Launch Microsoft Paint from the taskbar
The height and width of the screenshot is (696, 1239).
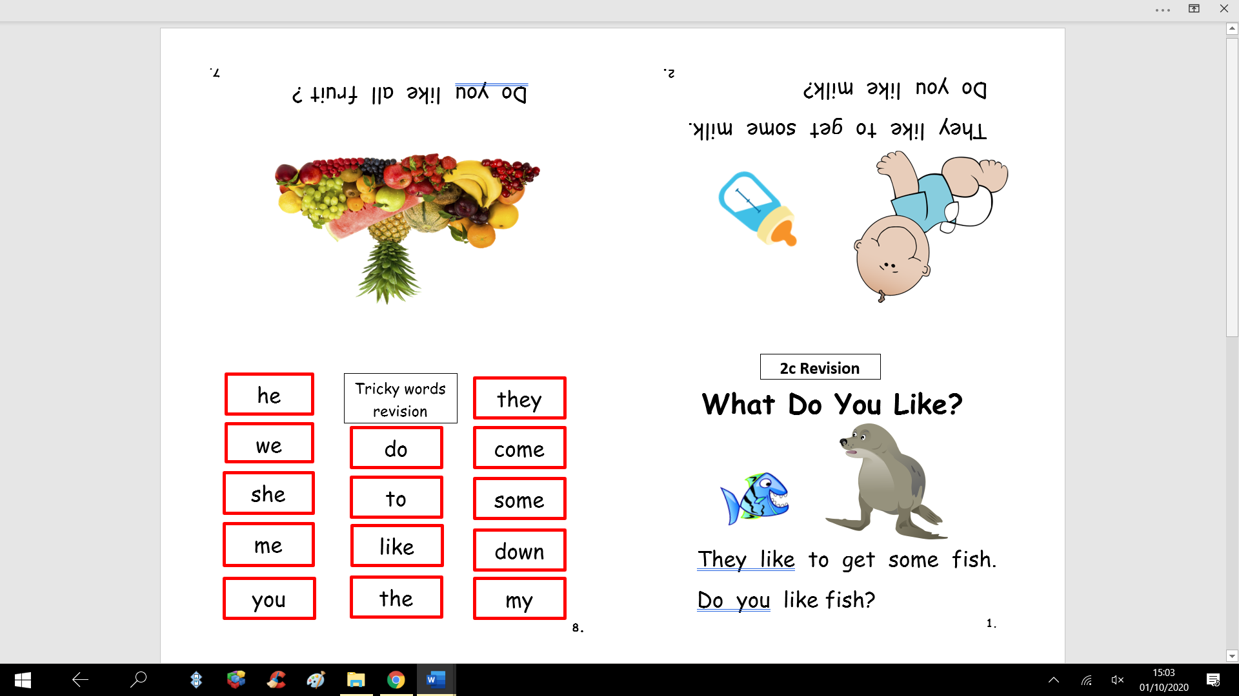316,680
